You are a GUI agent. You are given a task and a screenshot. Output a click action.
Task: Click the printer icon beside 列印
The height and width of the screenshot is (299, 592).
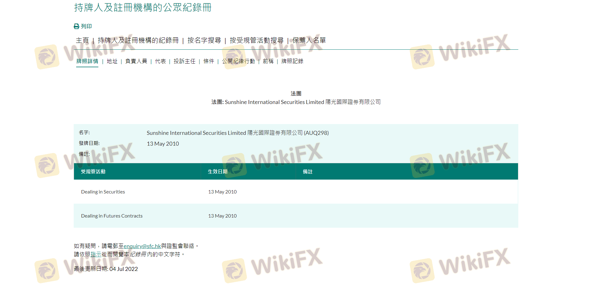pos(76,27)
